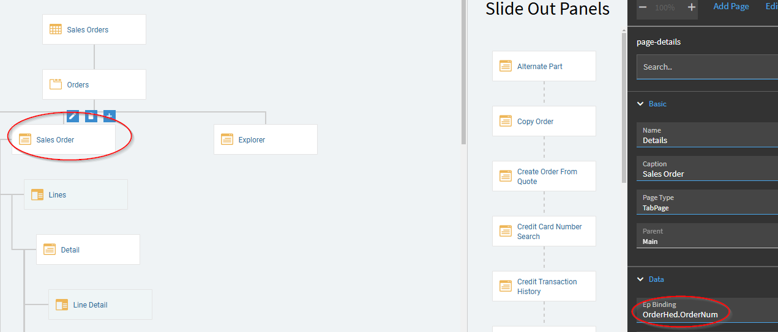Click the Ep Binding OrderHed.OrderNum field
The height and width of the screenshot is (332, 778).
(x=707, y=310)
